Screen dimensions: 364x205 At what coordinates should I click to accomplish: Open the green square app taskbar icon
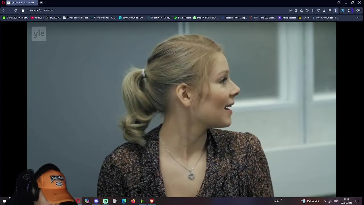click(x=106, y=201)
